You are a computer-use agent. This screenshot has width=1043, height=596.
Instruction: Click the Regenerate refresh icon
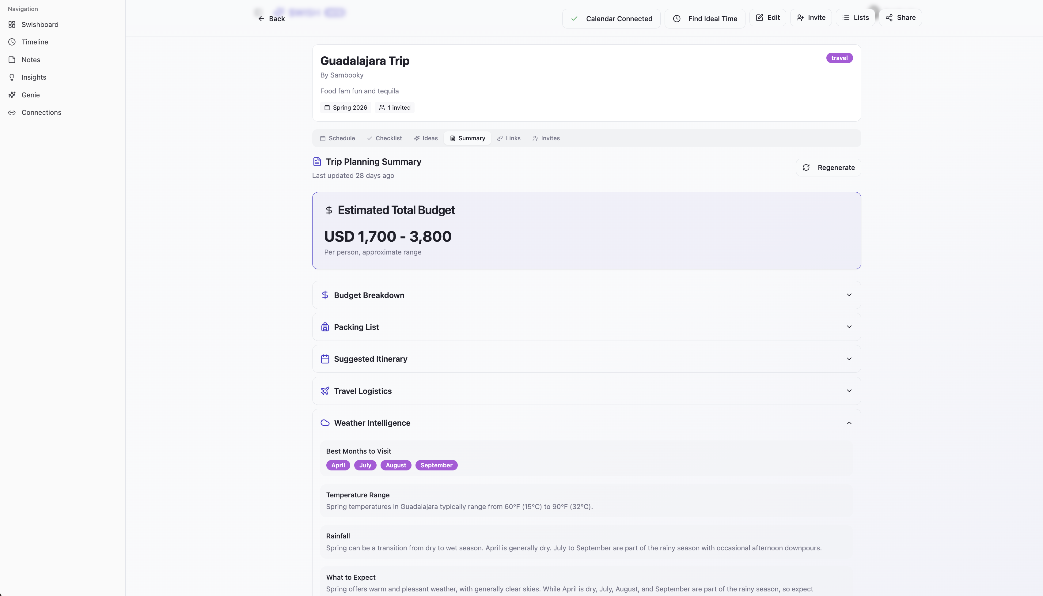806,168
